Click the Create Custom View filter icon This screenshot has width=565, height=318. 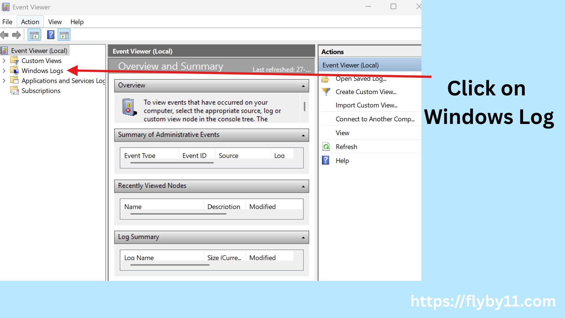pos(325,92)
